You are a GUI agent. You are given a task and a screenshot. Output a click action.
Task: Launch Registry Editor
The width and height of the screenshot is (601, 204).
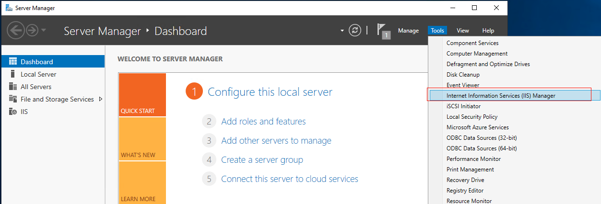pos(465,191)
